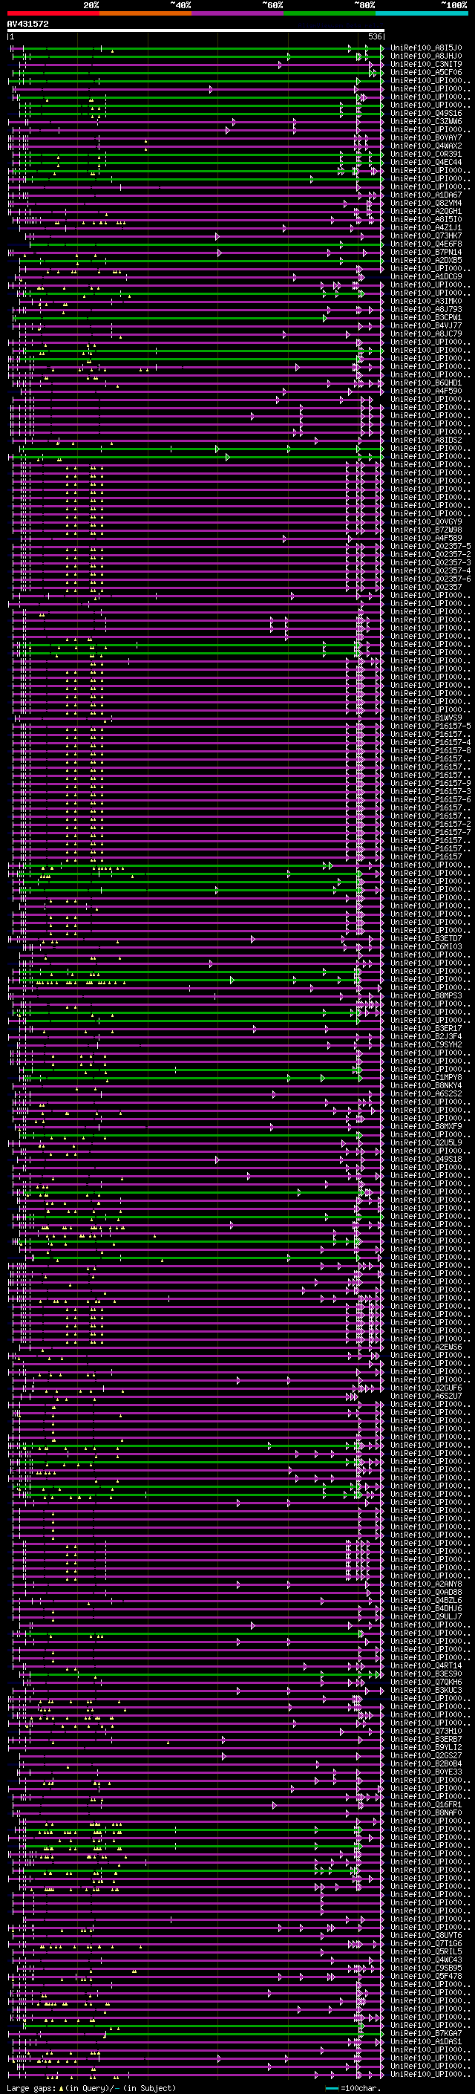475x2094 pixels.
Task: Select the UniRef100_B3ES90 entry
Action: coord(425,1674)
